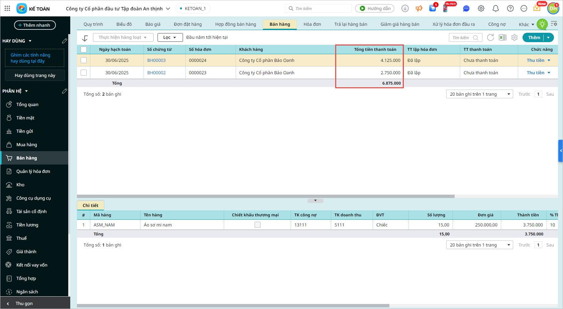Open the top records-per-page dropdown
This screenshot has width=563, height=309.
click(x=479, y=94)
